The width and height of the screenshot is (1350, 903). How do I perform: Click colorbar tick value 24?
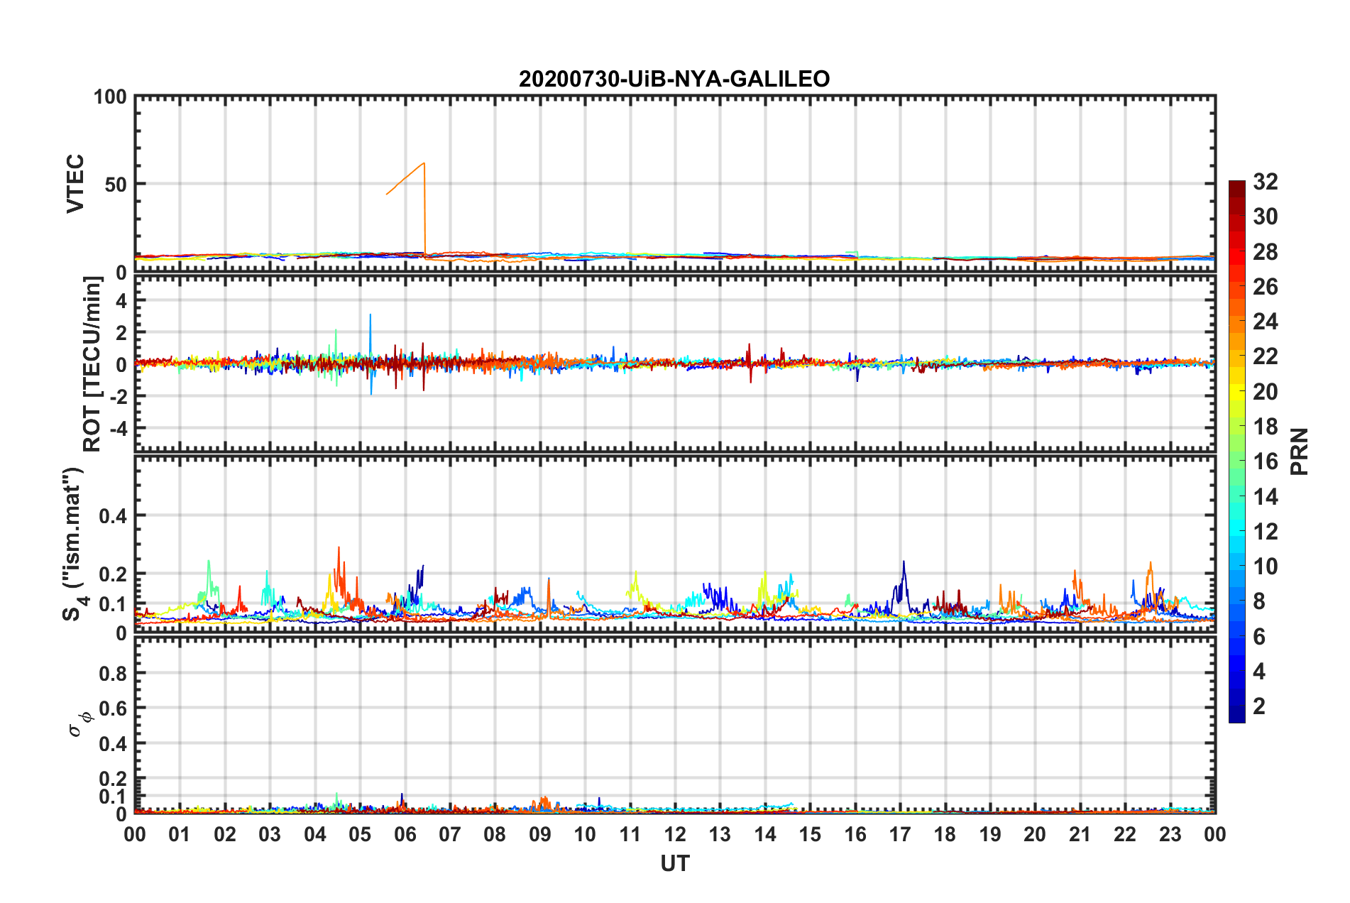1266,322
